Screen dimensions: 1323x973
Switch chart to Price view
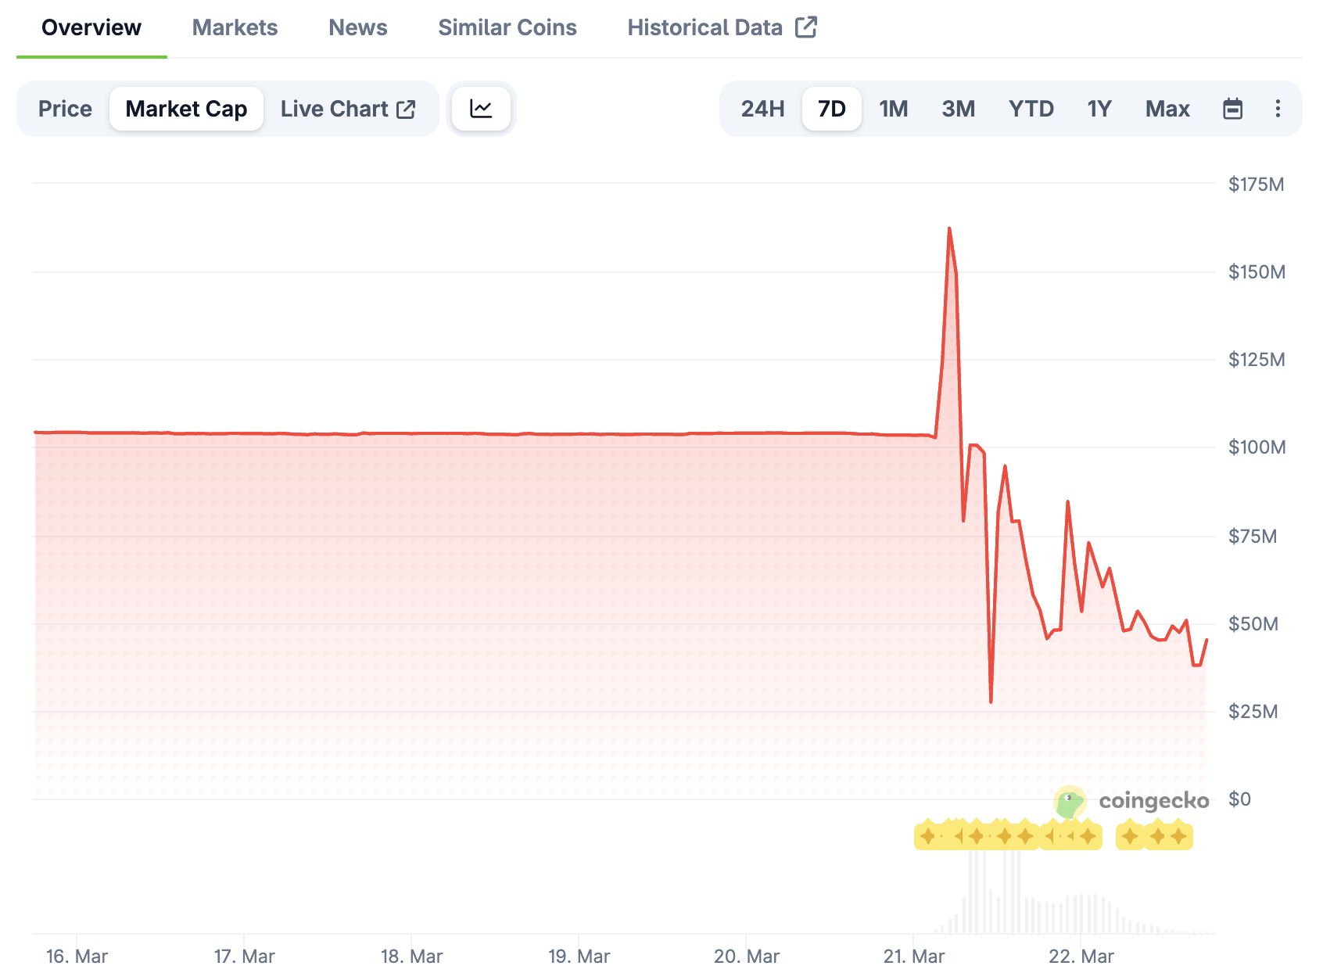pos(65,109)
